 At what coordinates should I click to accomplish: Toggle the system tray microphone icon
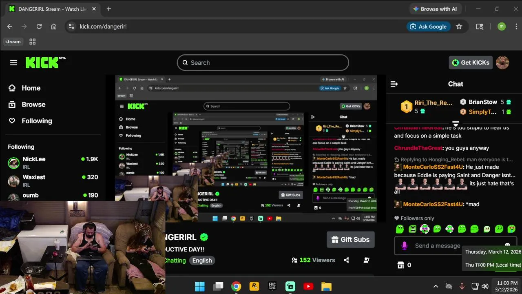[462, 286]
